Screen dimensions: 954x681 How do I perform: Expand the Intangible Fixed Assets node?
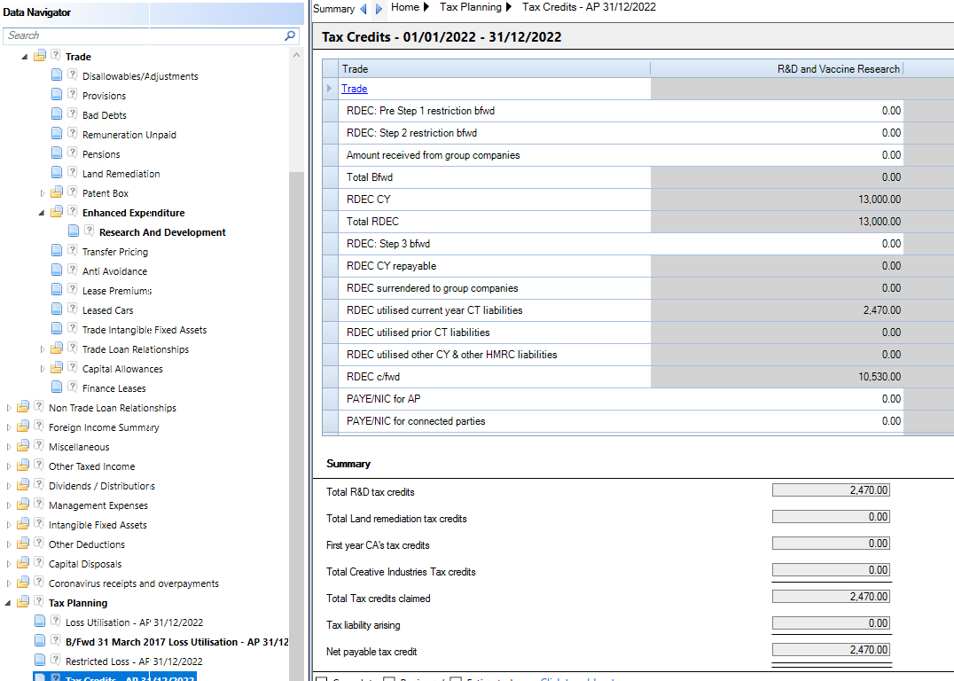[8, 525]
